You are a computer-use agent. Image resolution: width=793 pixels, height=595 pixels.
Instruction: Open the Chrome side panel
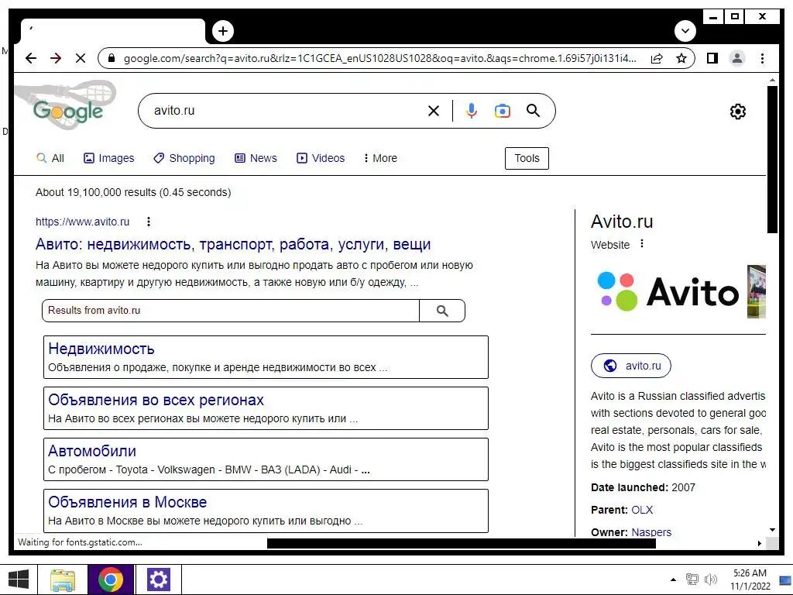[x=712, y=58]
